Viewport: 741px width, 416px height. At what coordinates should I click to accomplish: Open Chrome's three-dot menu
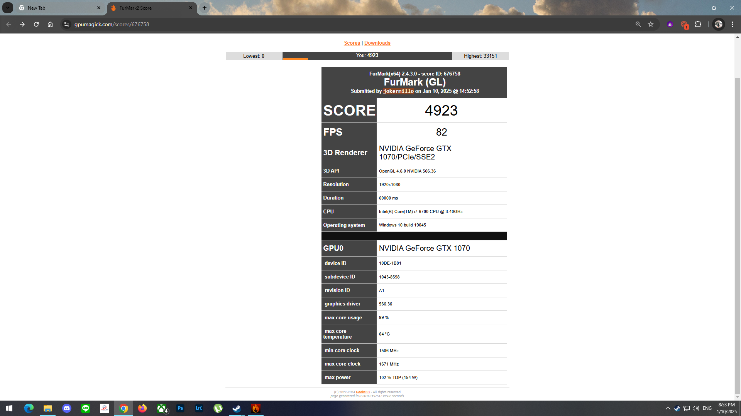(733, 24)
